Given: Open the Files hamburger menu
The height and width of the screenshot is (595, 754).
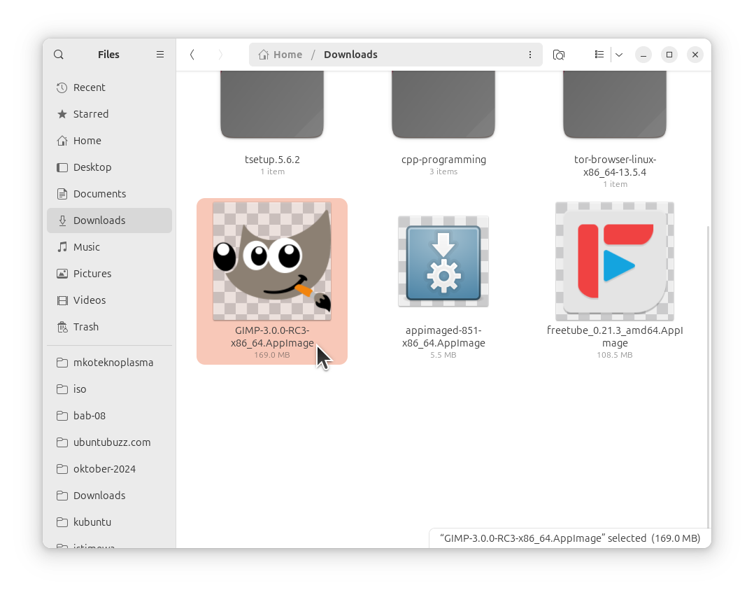Looking at the screenshot, I should 160,55.
